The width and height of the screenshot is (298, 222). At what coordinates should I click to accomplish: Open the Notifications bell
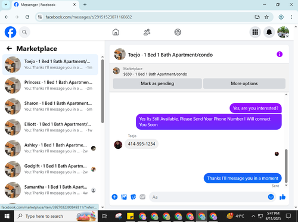click(269, 32)
